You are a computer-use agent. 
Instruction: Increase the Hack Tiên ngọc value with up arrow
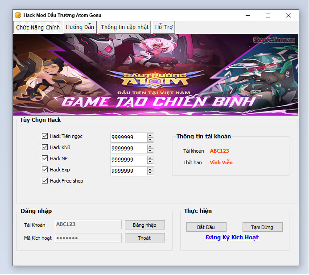[x=150, y=136]
